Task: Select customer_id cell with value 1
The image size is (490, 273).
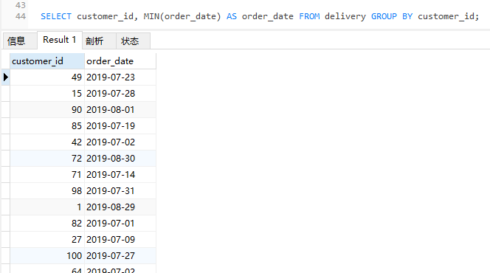Action: tap(47, 207)
